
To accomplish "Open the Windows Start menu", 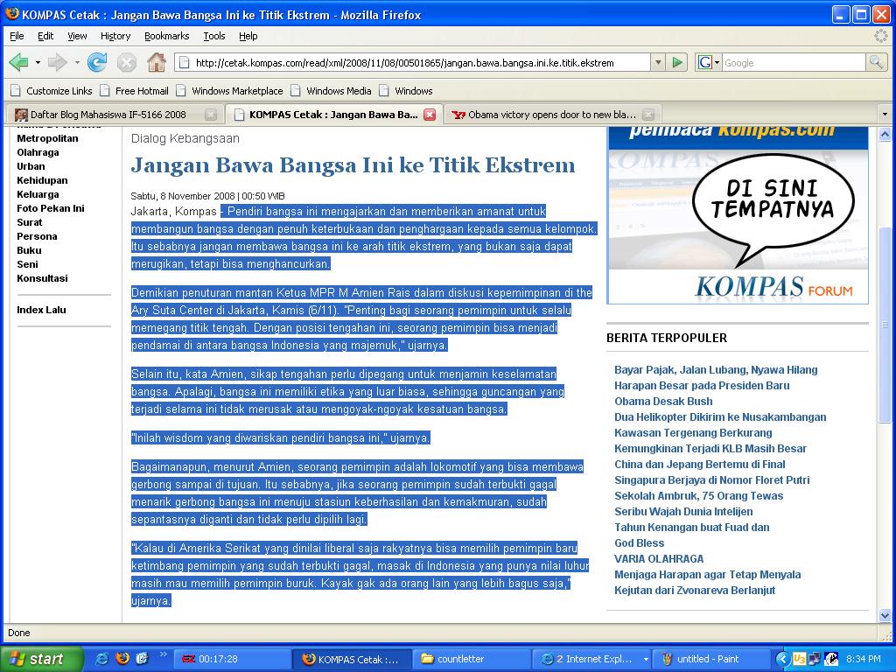I will (41, 659).
